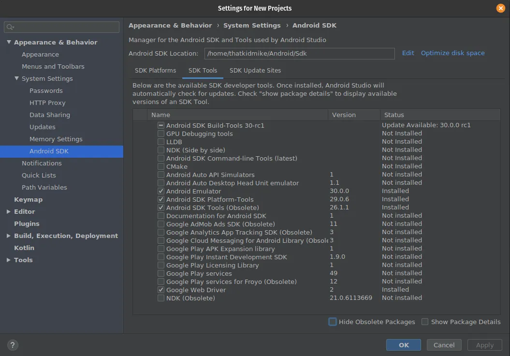Click the search magnifier icon
Image resolution: width=510 pixels, height=356 pixels.
click(x=10, y=27)
